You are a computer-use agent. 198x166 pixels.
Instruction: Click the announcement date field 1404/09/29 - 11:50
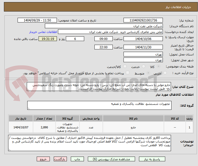coord(37,20)
